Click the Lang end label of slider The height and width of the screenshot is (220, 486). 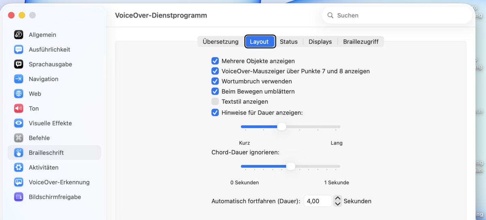[x=337, y=143]
